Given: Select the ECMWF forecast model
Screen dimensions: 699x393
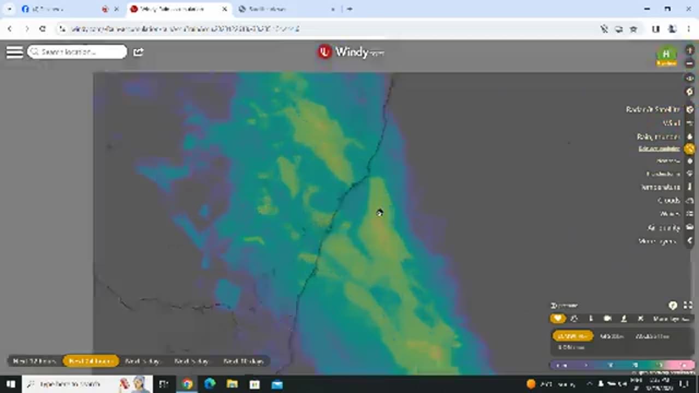Looking at the screenshot, I should (x=572, y=336).
